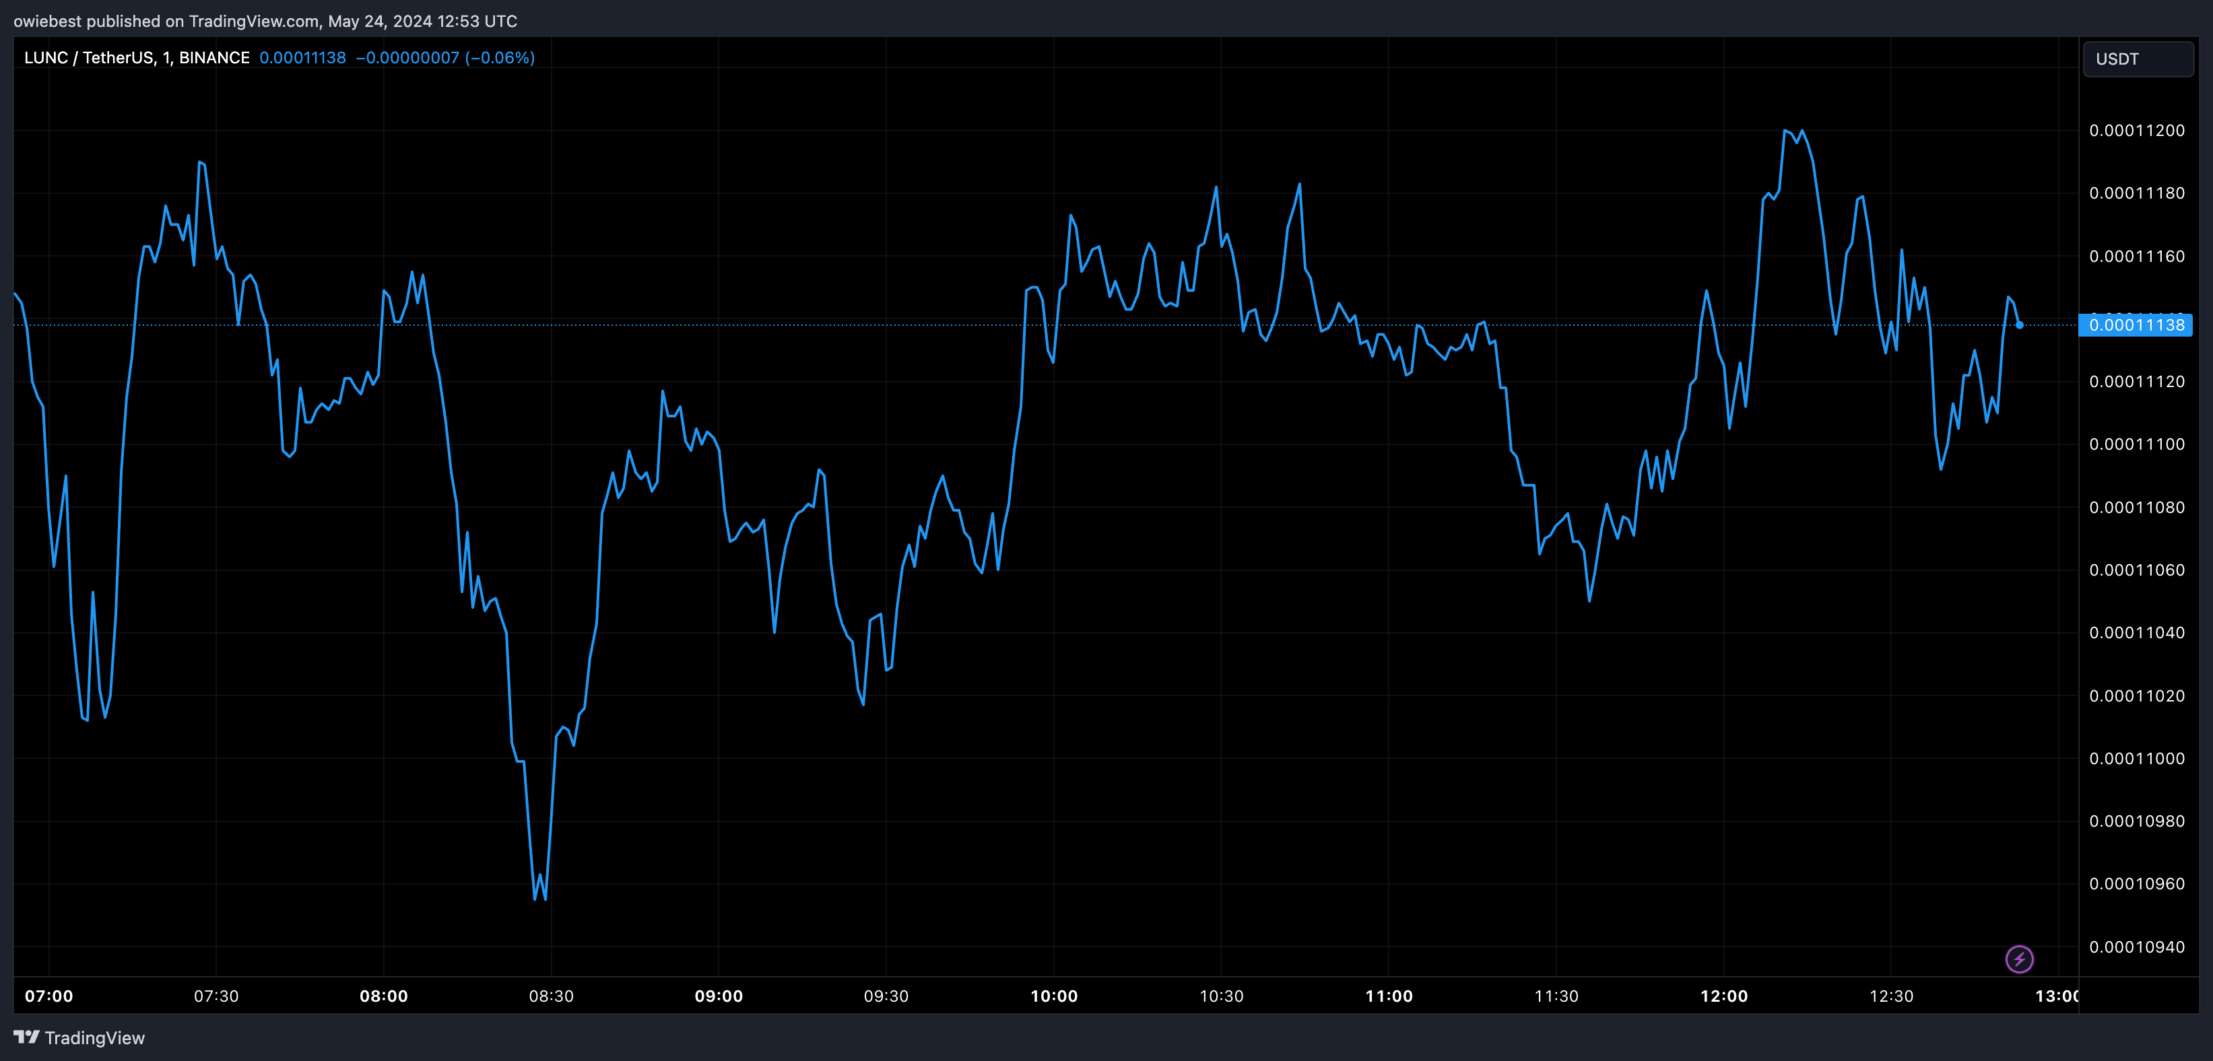
Task: Select the 12:00 time axis label
Action: pyautogui.click(x=1723, y=996)
